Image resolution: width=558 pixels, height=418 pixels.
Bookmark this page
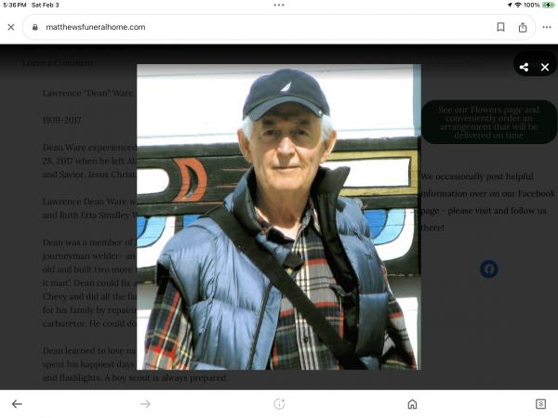[x=500, y=27]
